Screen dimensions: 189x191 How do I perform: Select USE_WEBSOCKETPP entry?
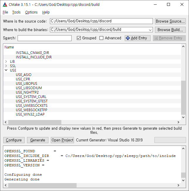tap(32, 110)
